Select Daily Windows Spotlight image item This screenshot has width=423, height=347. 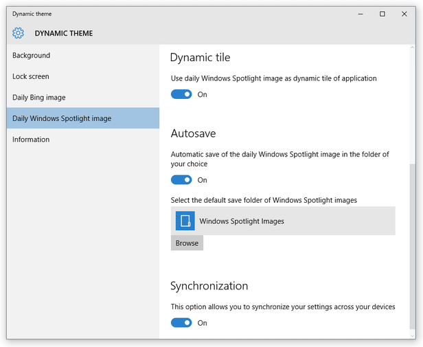click(x=83, y=118)
